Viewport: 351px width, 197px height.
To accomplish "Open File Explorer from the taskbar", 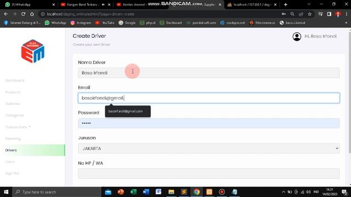I will 171,192.
